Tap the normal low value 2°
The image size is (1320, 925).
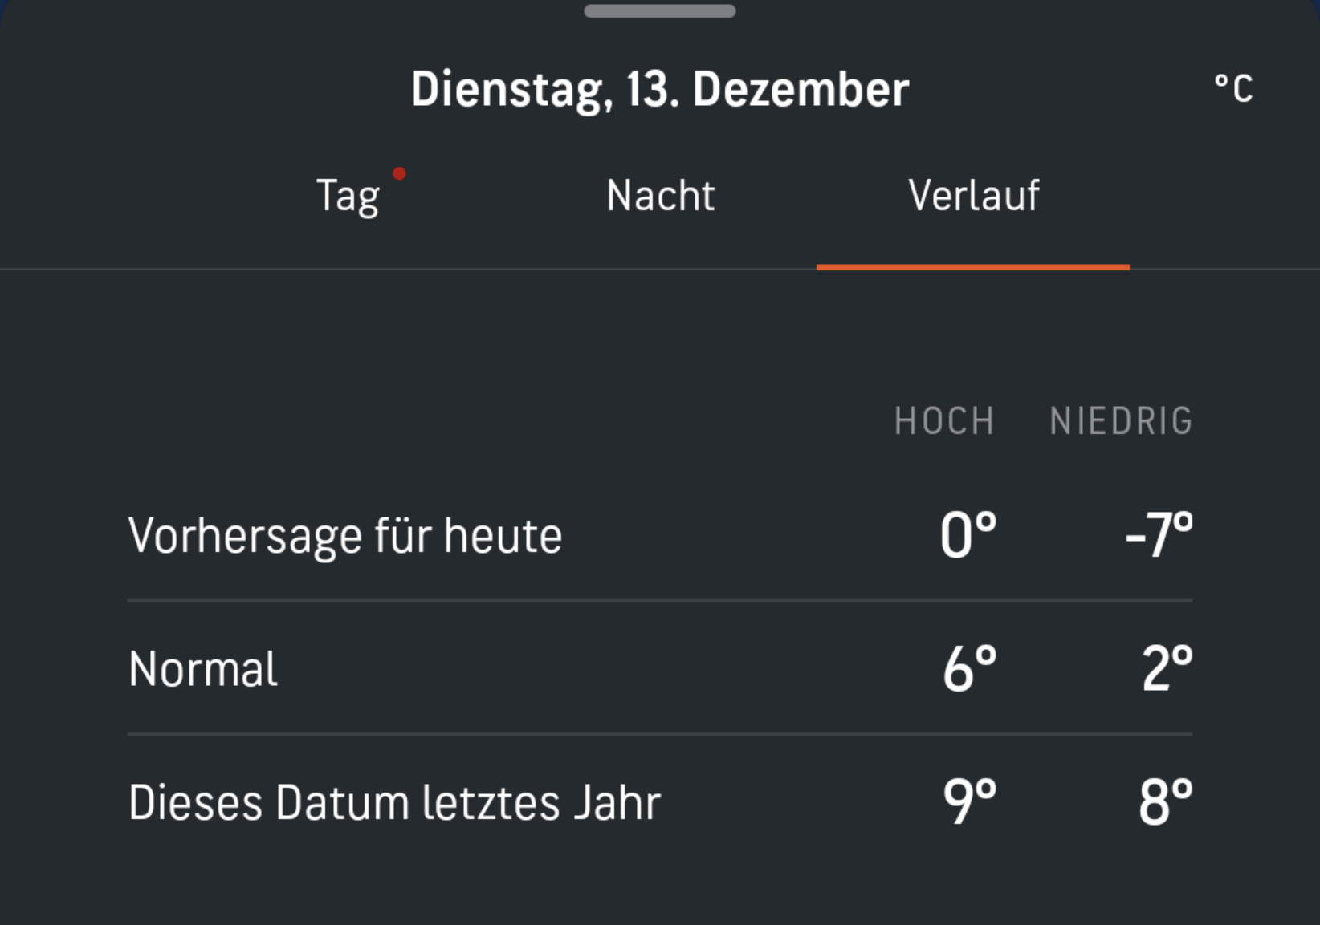coord(1167,669)
